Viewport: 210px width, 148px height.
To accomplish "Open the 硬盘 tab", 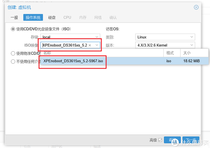I will pos(52,18).
